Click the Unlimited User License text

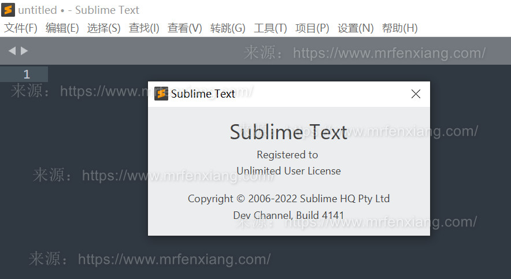pos(288,171)
